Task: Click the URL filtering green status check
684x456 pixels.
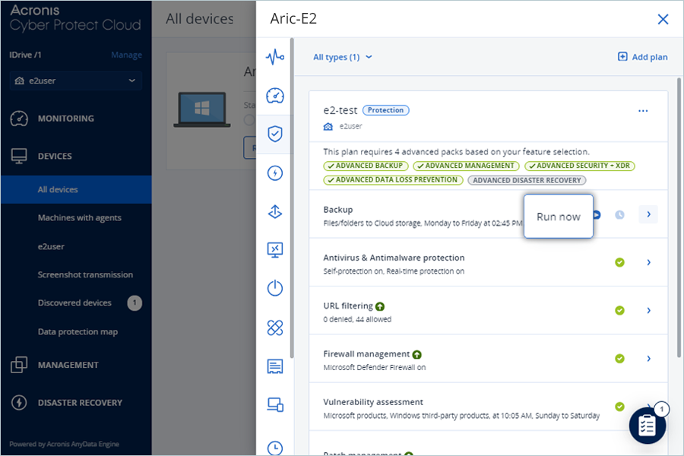Action: point(619,310)
